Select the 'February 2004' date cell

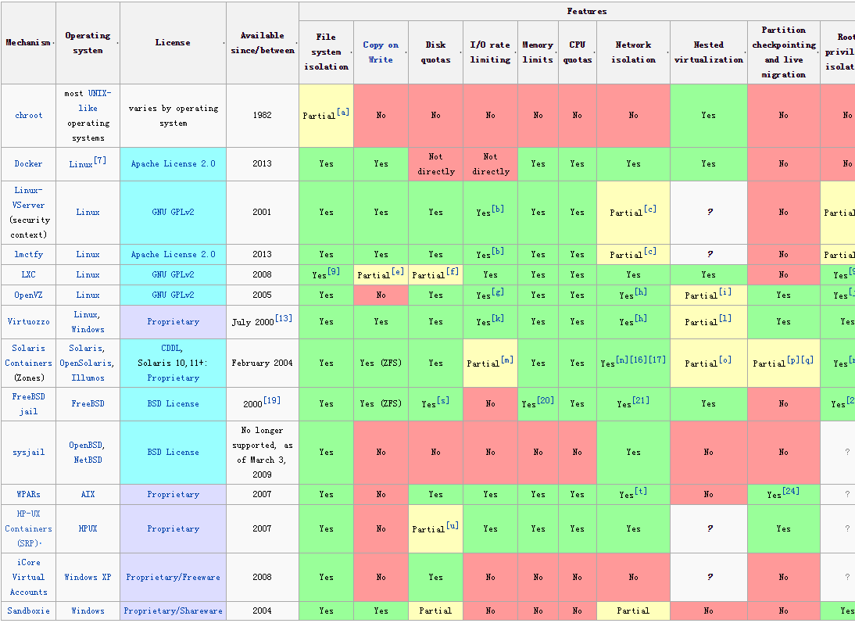[x=263, y=363]
